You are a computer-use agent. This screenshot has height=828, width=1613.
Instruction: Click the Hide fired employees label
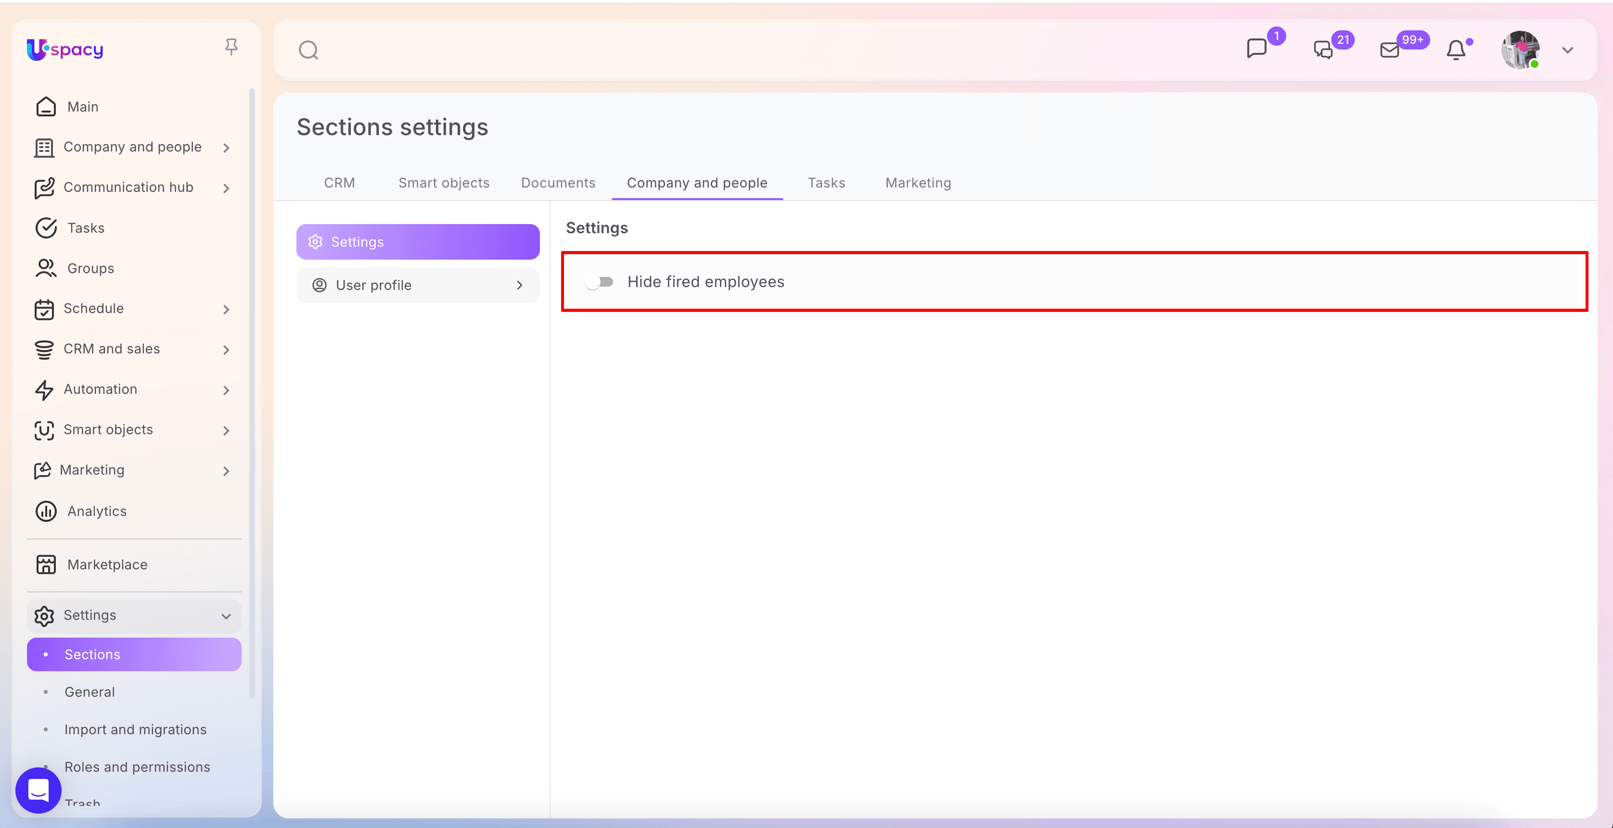pyautogui.click(x=705, y=282)
